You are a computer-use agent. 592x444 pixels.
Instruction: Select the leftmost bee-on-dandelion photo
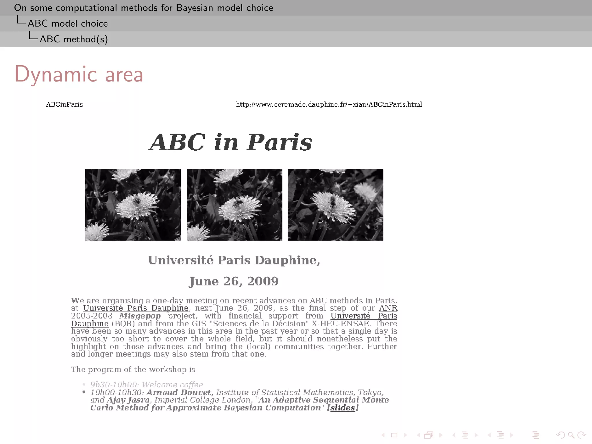pyautogui.click(x=133, y=205)
